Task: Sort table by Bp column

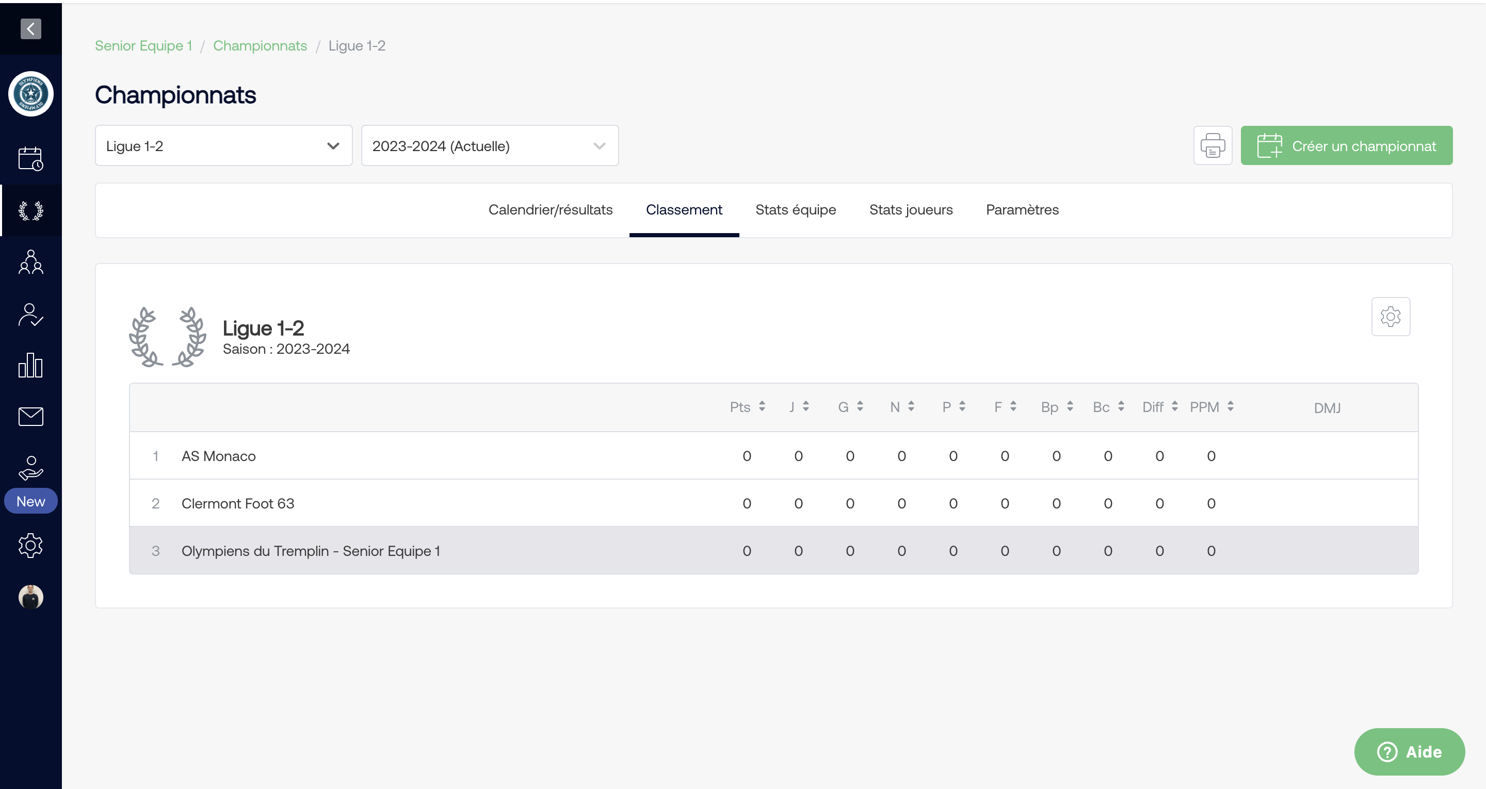Action: pos(1057,406)
